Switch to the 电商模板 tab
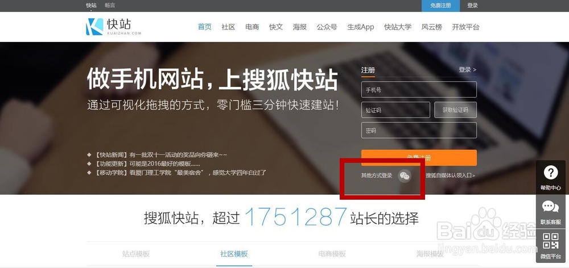The image size is (569, 268). pyautogui.click(x=332, y=254)
